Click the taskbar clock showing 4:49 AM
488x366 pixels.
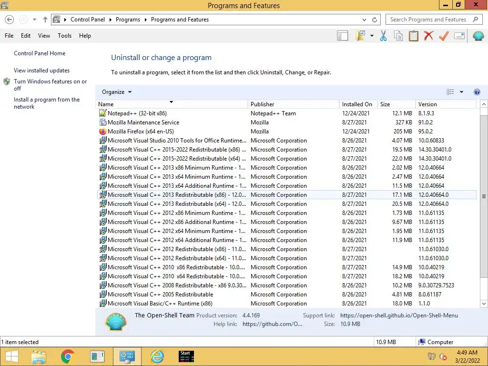(467, 356)
